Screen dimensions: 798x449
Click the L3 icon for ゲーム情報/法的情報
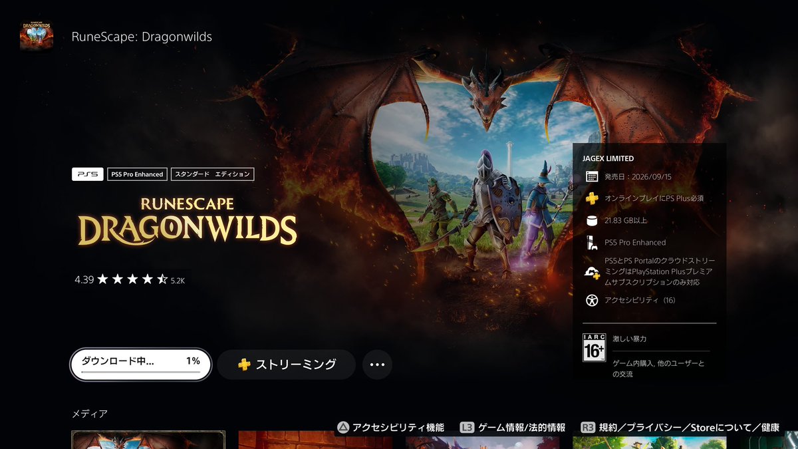tap(467, 428)
